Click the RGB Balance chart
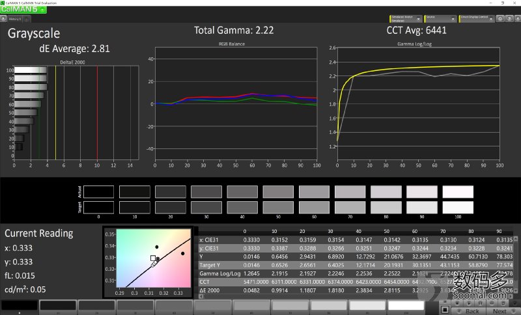Viewport: 521px width, 315px height. 236,103
